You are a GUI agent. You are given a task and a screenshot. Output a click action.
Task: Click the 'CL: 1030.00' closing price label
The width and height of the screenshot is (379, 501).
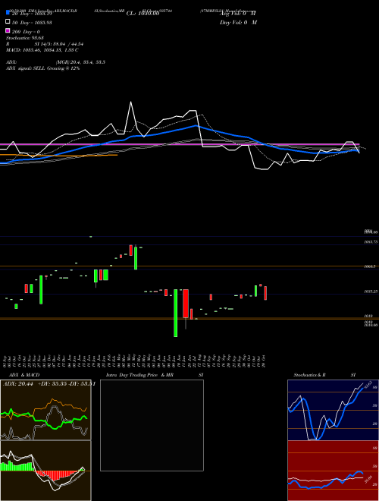point(143,14)
